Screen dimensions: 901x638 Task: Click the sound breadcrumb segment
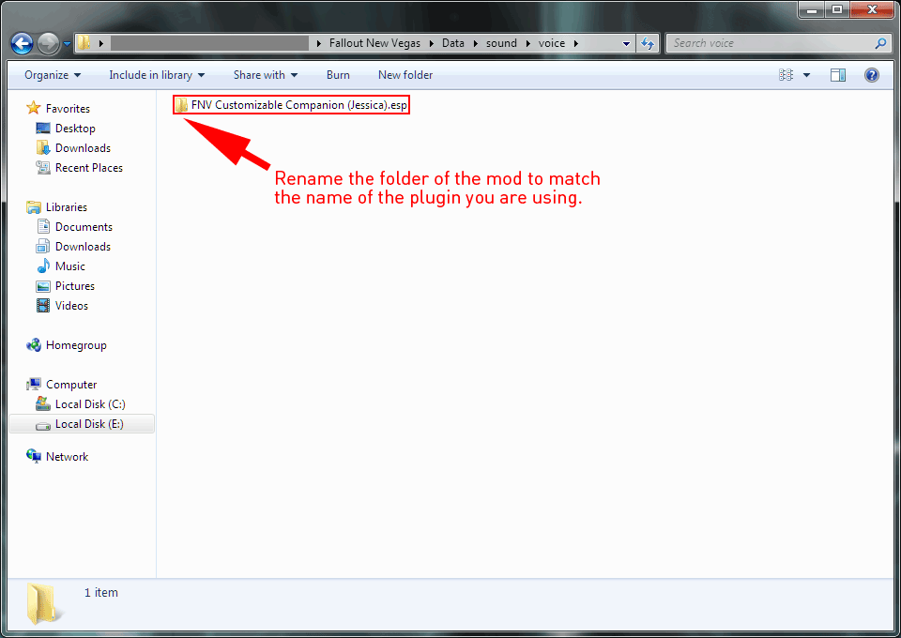[x=501, y=43]
